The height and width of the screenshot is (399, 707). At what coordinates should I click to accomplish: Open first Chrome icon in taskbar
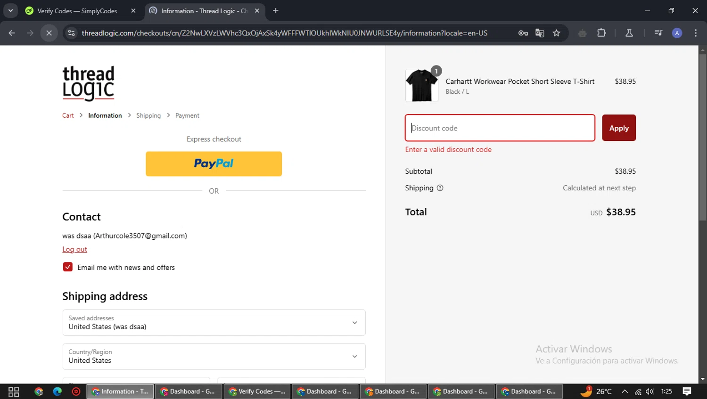(x=39, y=391)
